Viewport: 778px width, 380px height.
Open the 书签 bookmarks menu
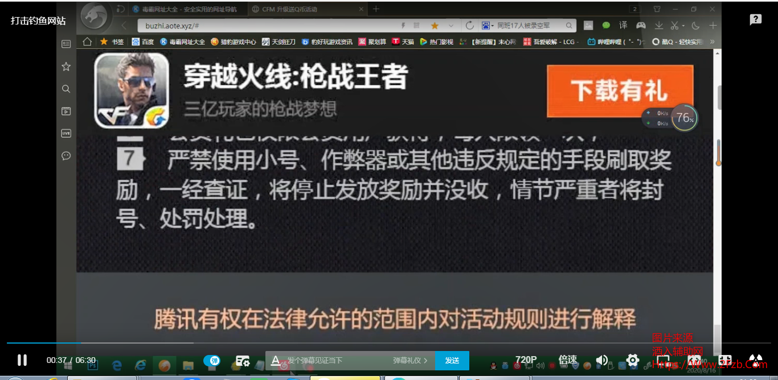point(112,42)
